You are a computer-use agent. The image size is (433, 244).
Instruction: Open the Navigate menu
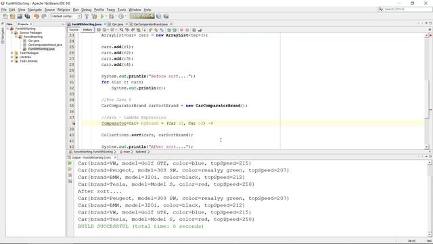(x=35, y=9)
